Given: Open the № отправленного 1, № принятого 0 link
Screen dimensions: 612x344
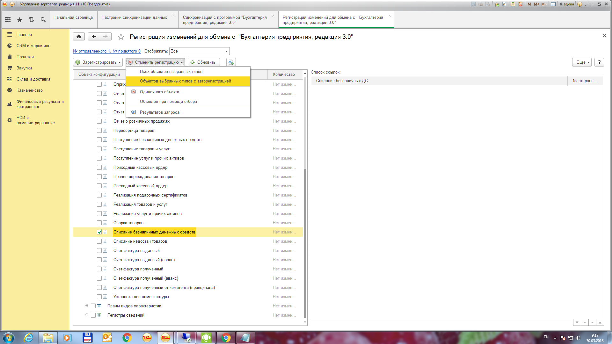Looking at the screenshot, I should point(107,51).
